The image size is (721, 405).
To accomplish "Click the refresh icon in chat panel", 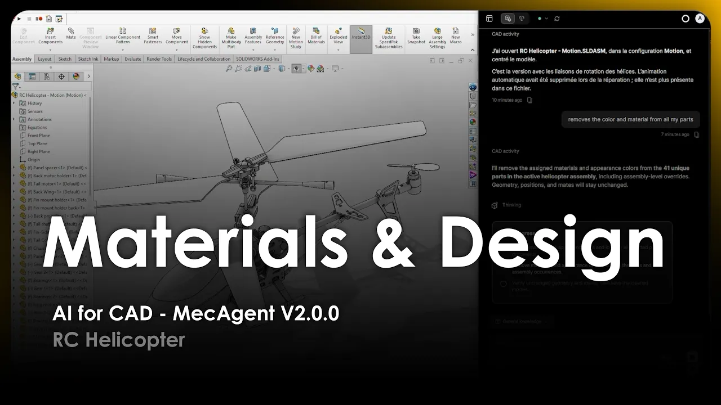I will [557, 19].
